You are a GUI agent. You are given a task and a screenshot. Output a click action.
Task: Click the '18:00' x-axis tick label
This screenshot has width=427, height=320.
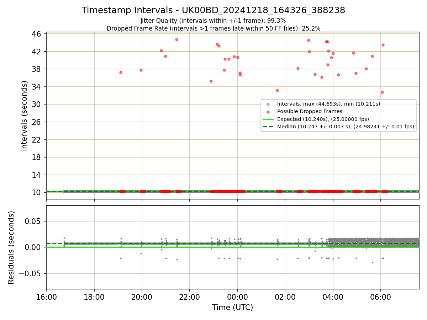tap(94, 297)
